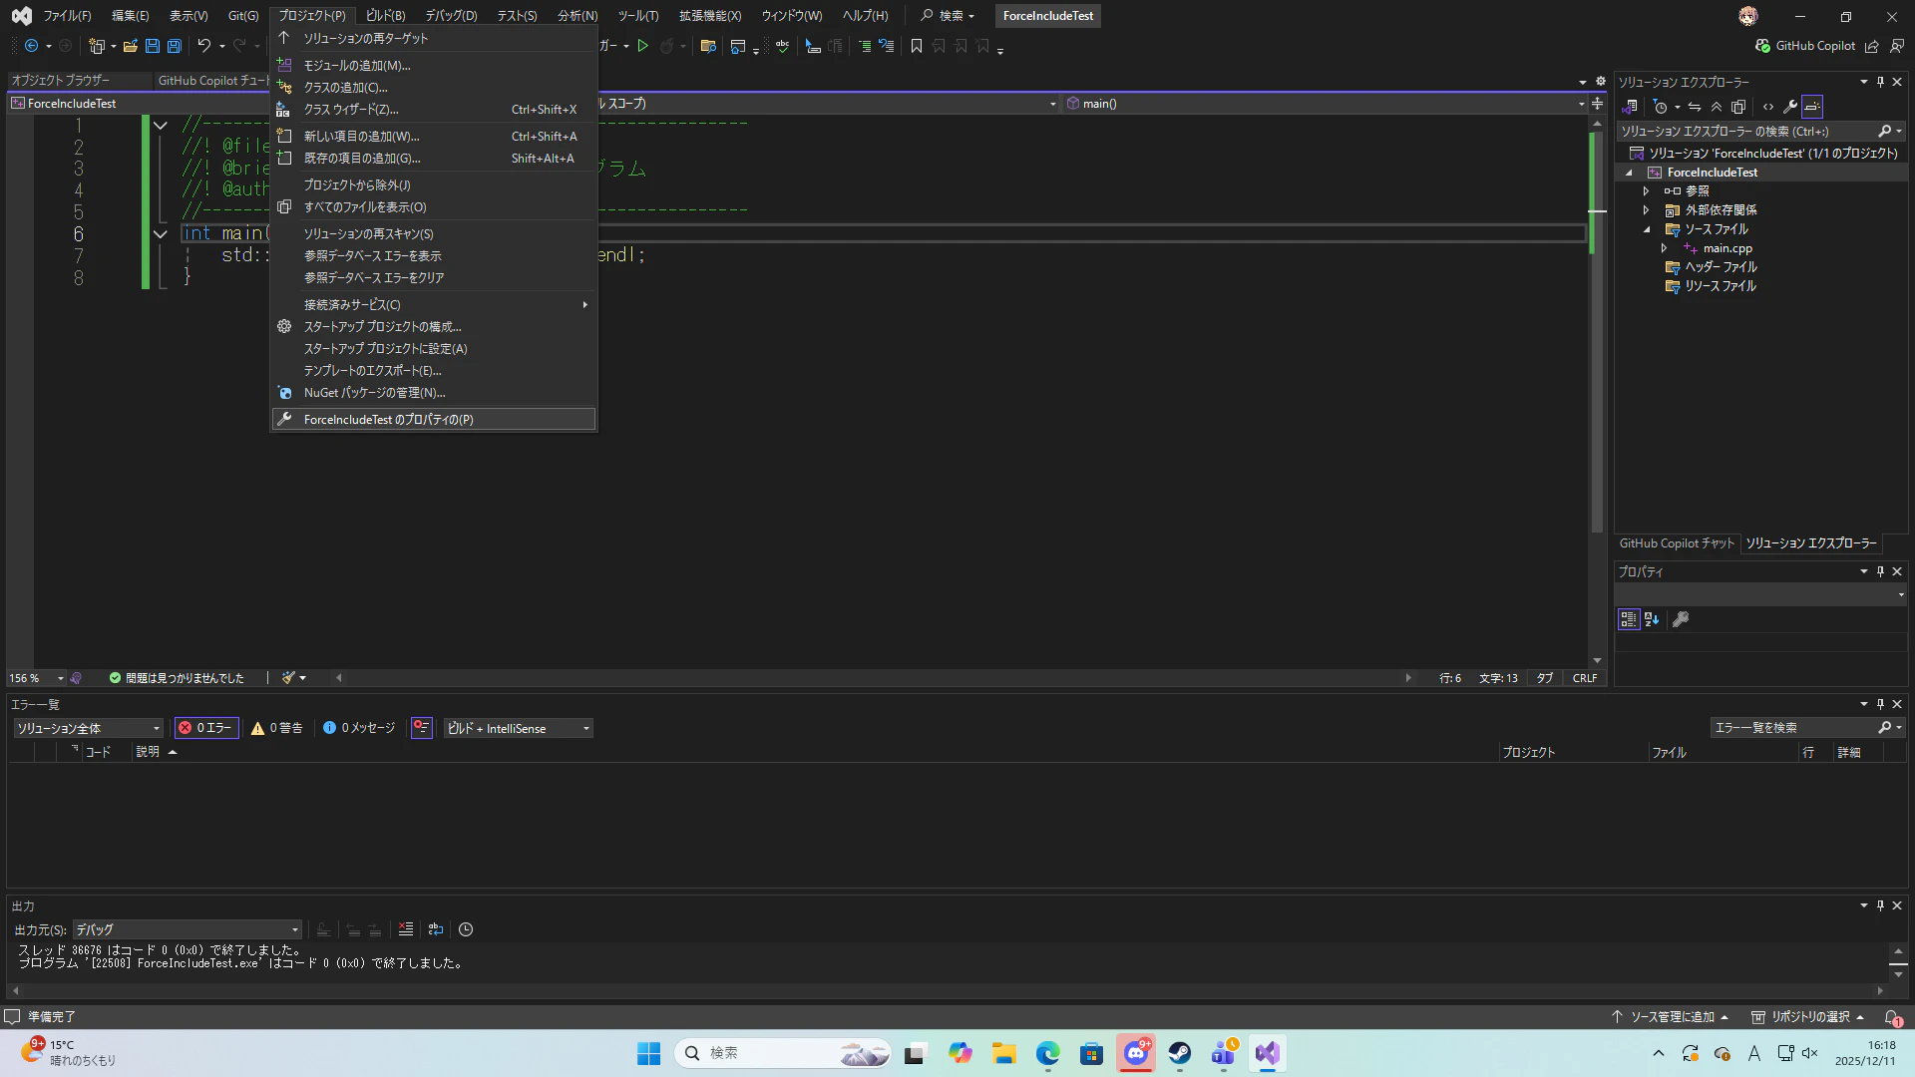Expand the 外部依存関係 tree node
Image resolution: width=1915 pixels, height=1077 pixels.
(1647, 210)
